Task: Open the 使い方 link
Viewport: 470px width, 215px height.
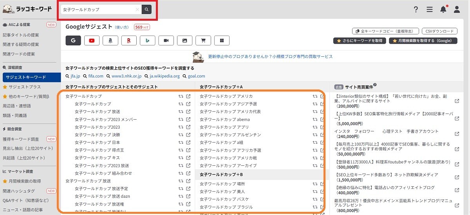Action: coord(122,27)
